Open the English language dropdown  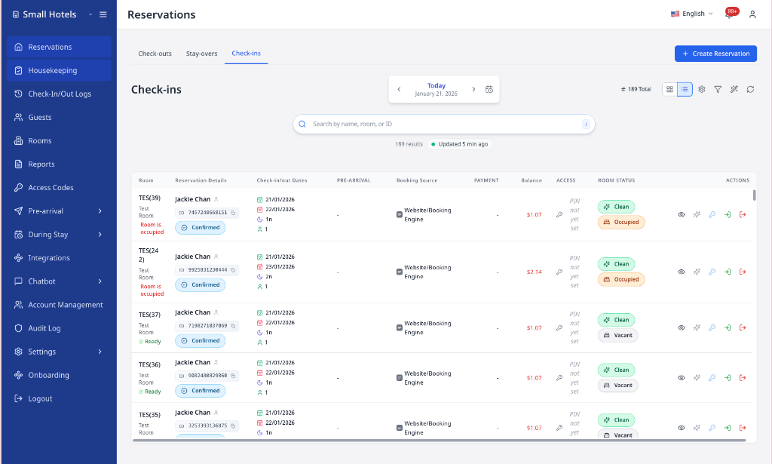[691, 13]
